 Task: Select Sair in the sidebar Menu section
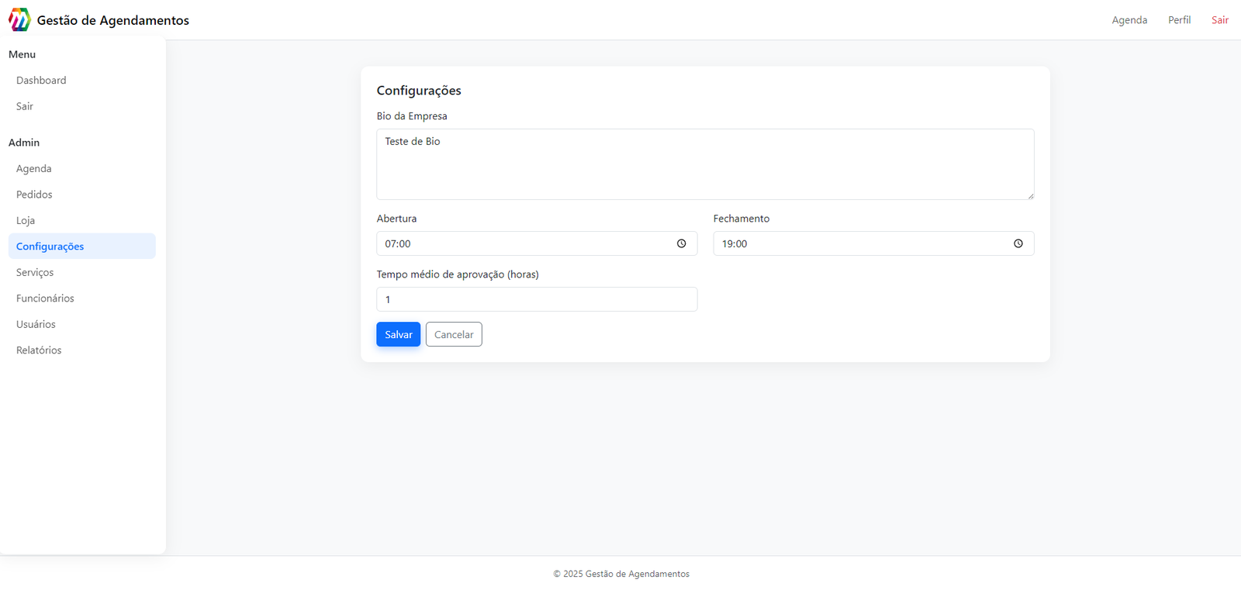(x=25, y=106)
